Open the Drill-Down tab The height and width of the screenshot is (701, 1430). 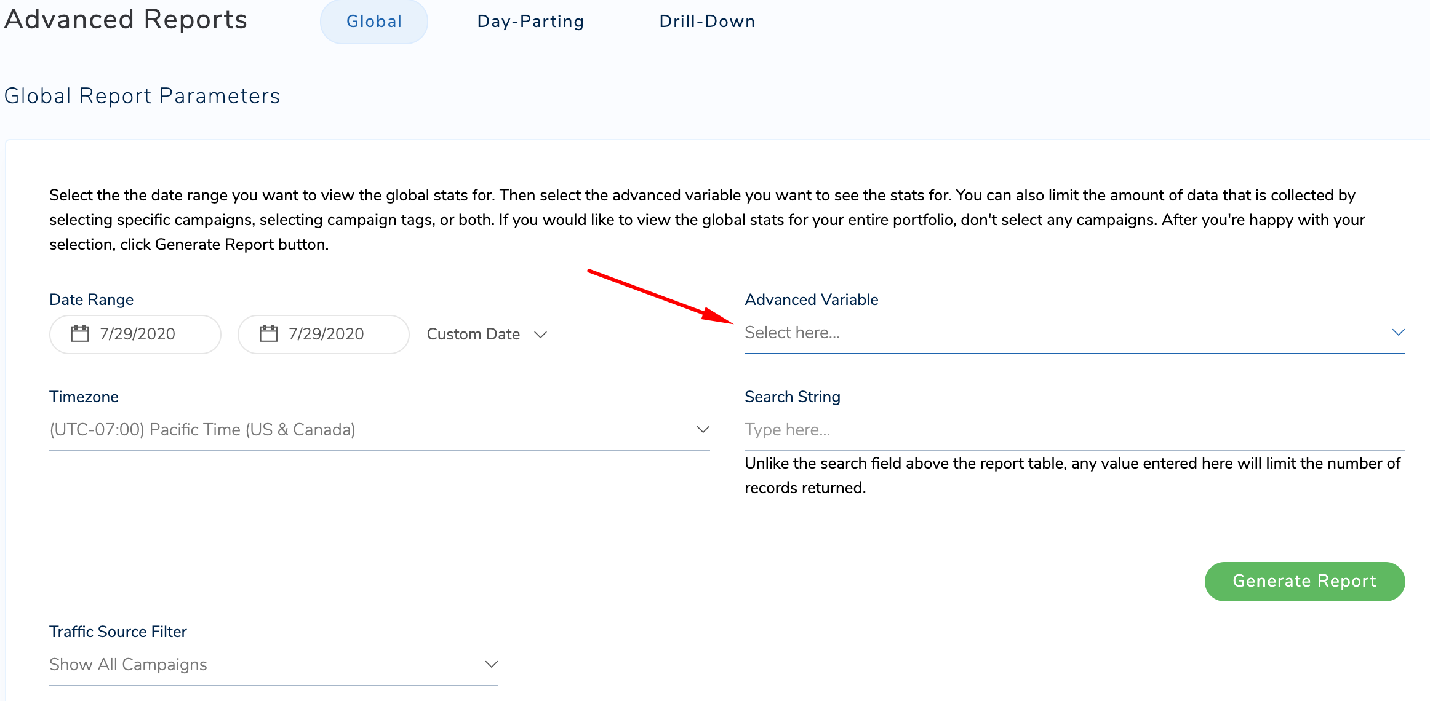point(707,22)
